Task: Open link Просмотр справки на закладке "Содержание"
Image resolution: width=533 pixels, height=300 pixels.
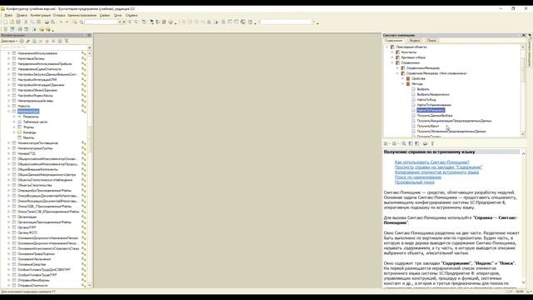Action: [x=439, y=167]
